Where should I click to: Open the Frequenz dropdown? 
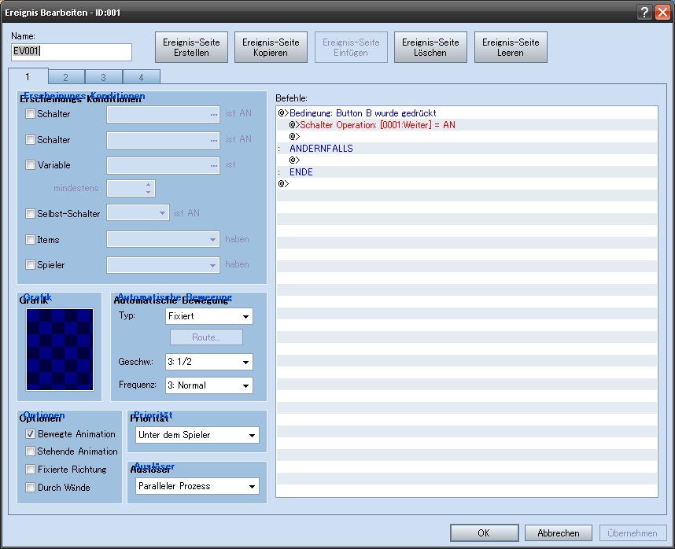tap(208, 386)
